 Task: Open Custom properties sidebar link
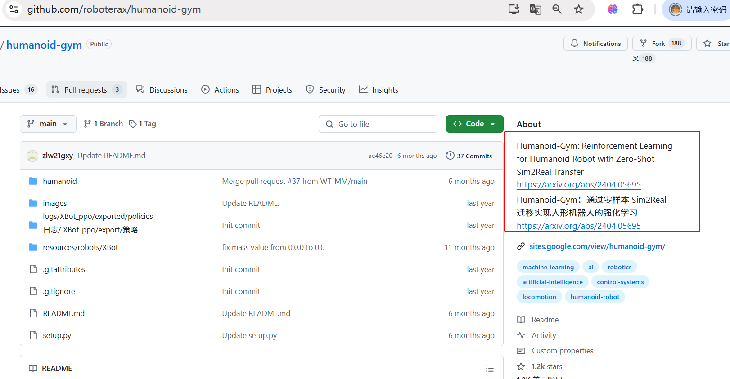point(555,351)
